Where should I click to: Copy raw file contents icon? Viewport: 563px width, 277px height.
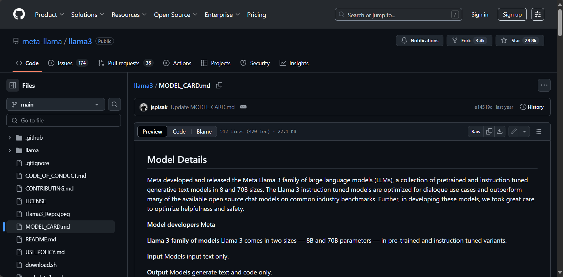click(x=489, y=131)
